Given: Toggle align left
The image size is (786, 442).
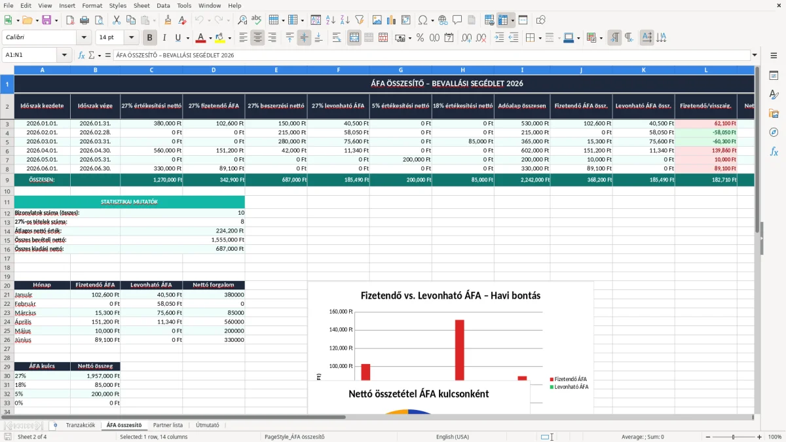Looking at the screenshot, I should pos(243,38).
